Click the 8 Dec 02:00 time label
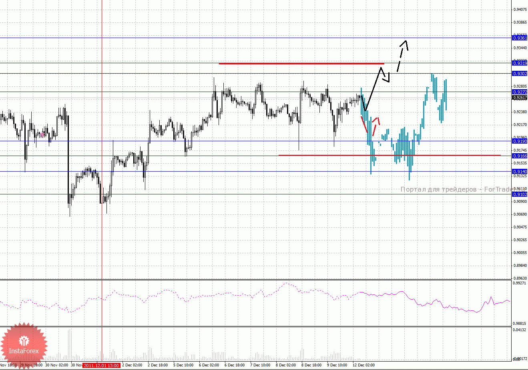528x370 pixels. [286, 365]
